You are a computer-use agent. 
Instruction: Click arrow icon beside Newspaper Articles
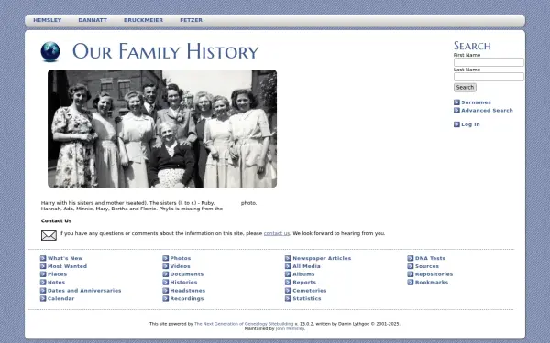point(288,258)
